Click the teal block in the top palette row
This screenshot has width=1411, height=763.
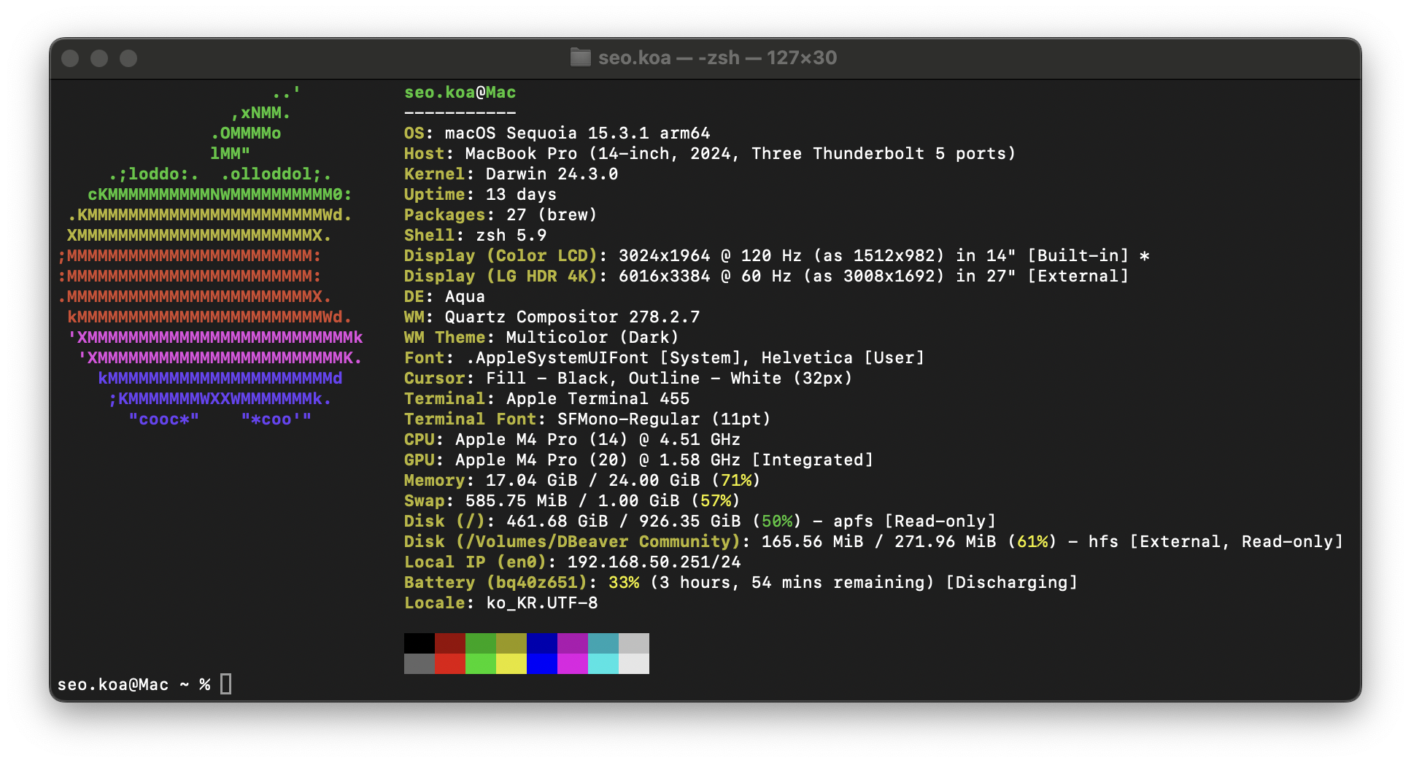tap(603, 643)
